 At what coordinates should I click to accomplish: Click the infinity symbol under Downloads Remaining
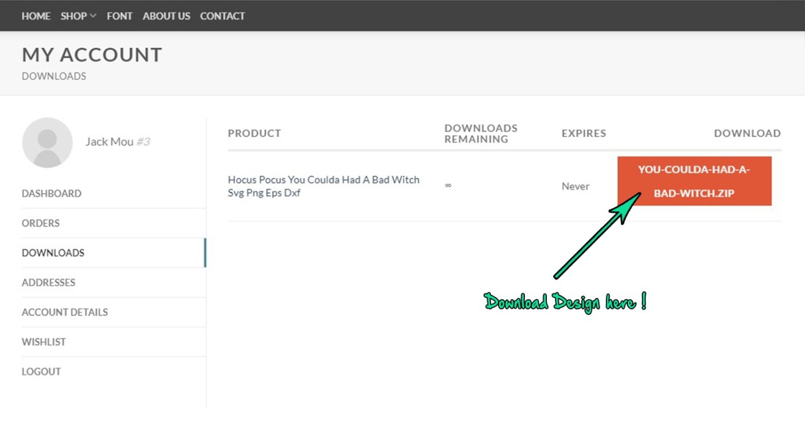point(448,186)
